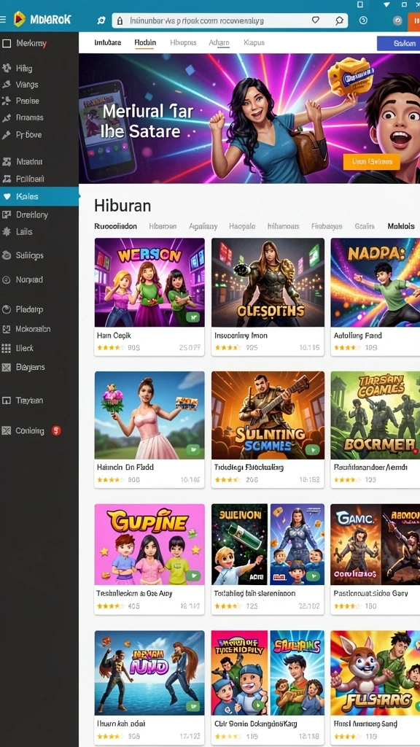Open the Kales sidebar entry
Screen dimensions: 420x747
[39, 196]
